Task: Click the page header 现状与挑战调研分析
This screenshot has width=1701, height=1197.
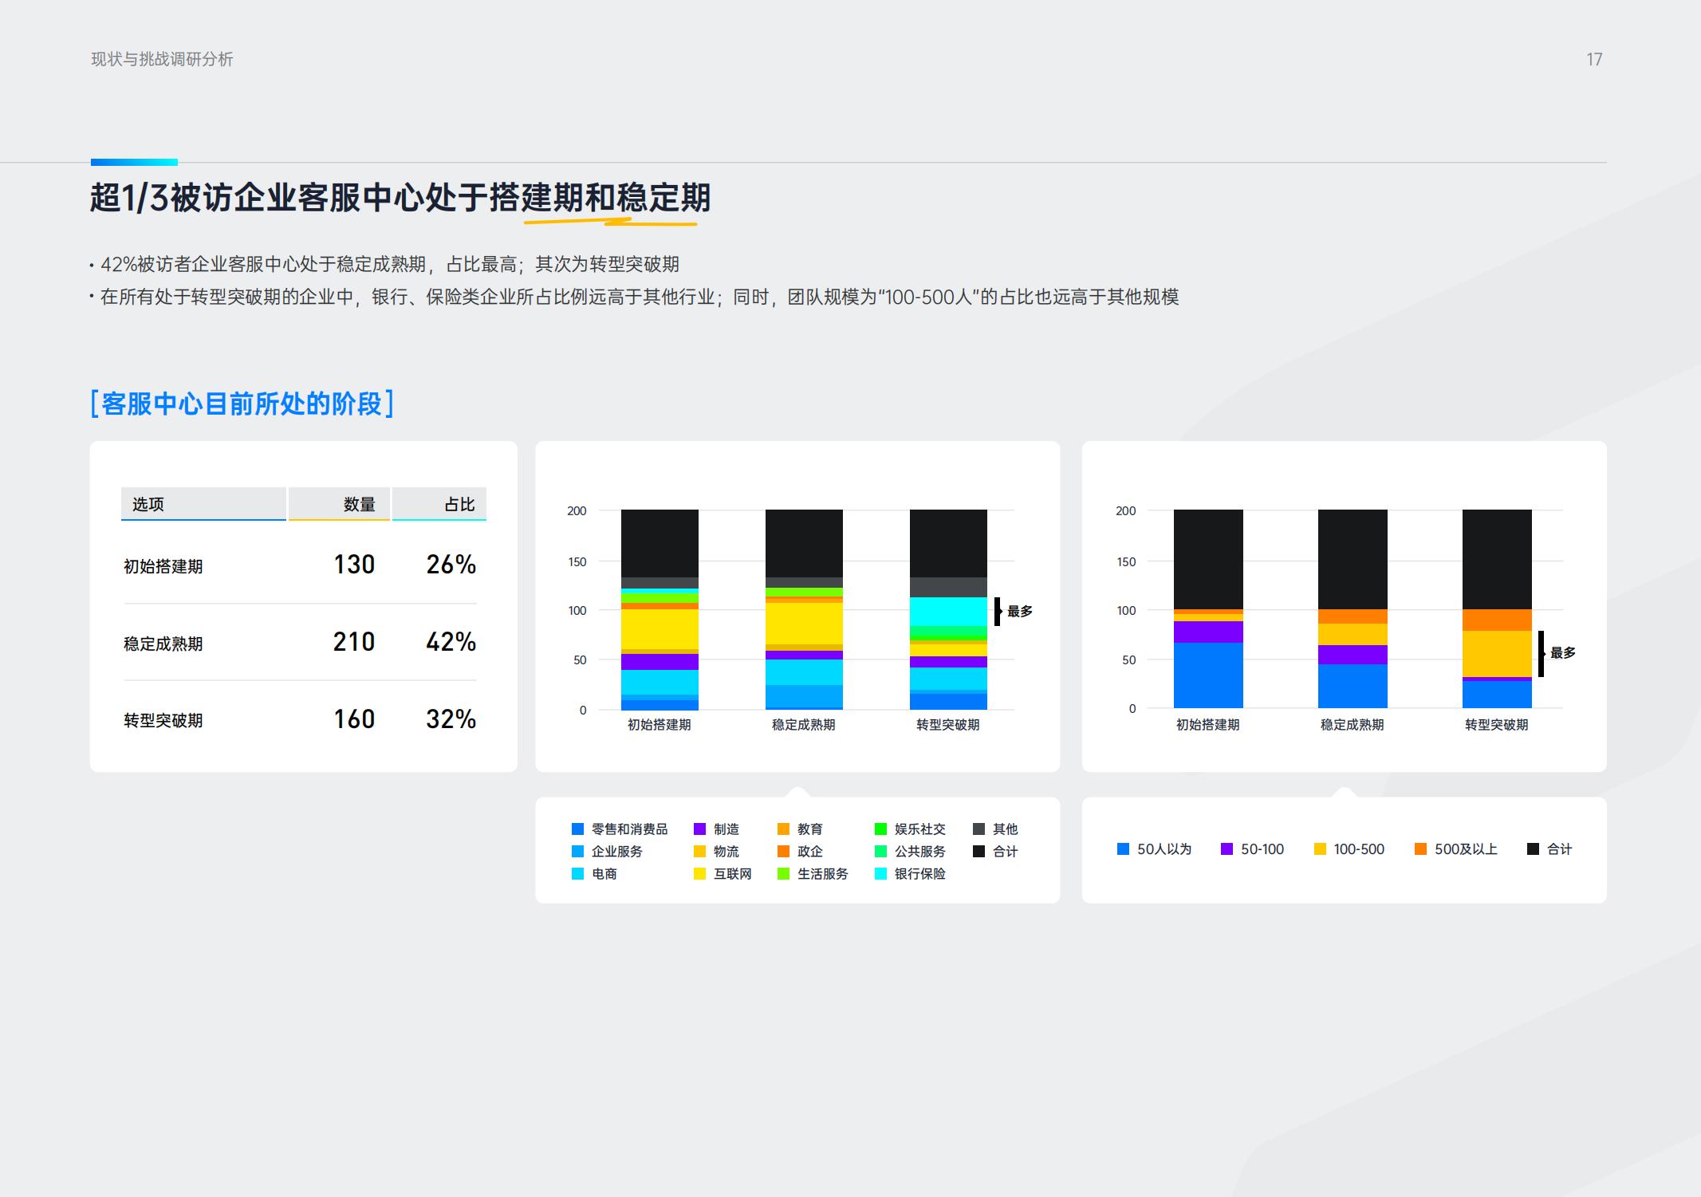Action: pos(162,59)
